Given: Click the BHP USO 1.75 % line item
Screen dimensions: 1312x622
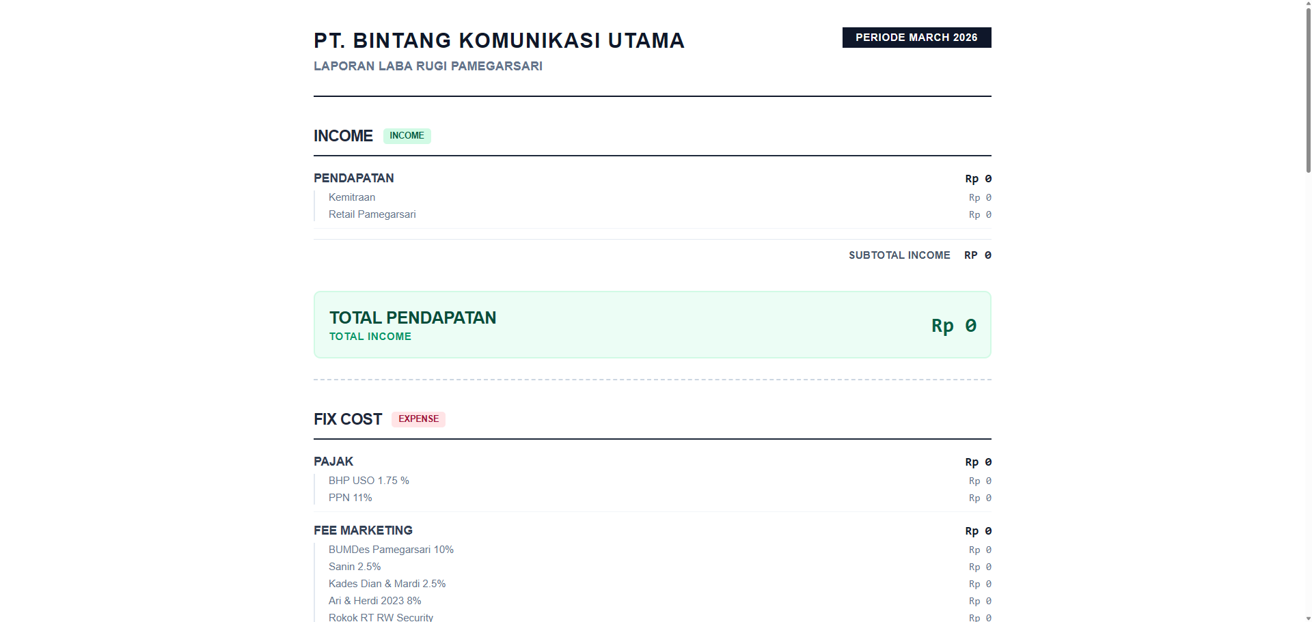Looking at the screenshot, I should point(369,481).
